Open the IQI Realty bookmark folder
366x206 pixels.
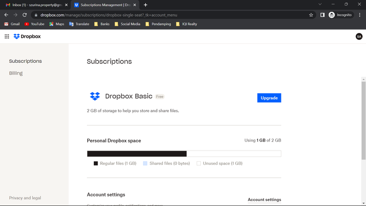click(186, 24)
